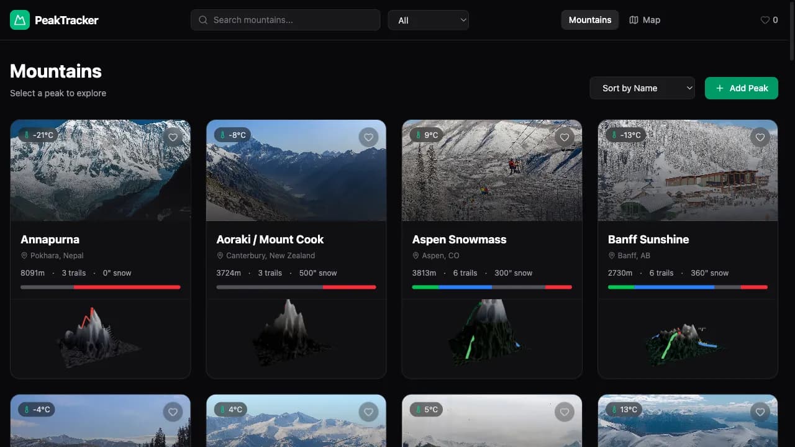The image size is (795, 447).
Task: Click the -8°C temperature badge
Action: 233,135
